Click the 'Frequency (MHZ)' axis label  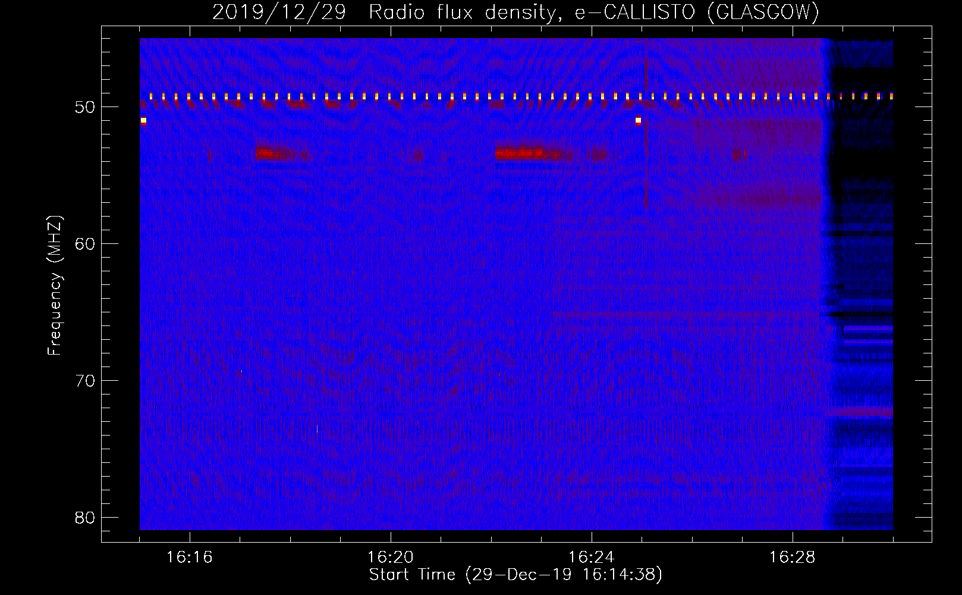(x=55, y=286)
